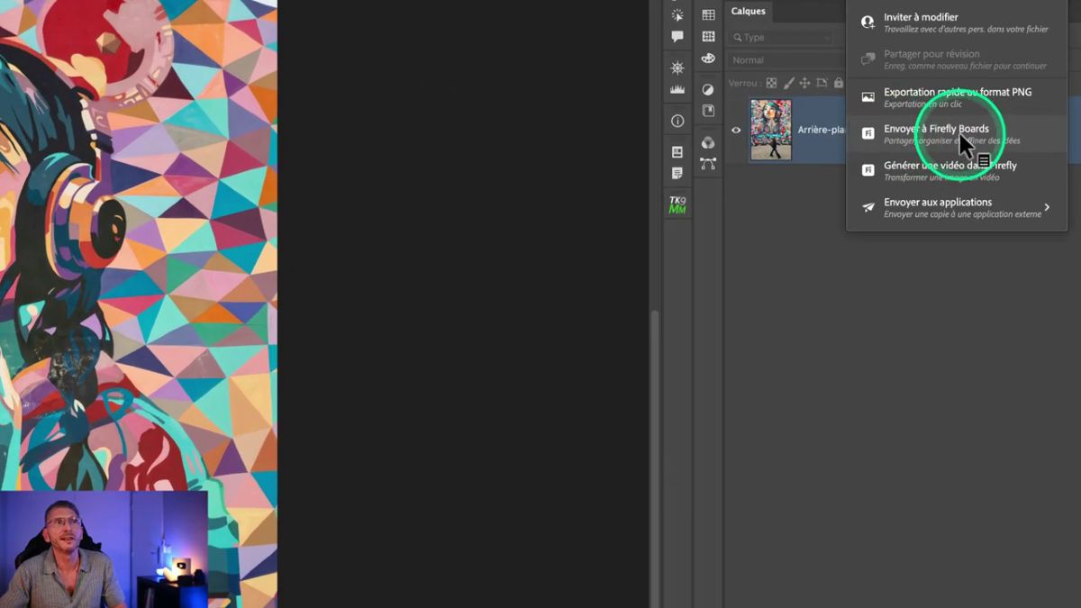The height and width of the screenshot is (608, 1081).
Task: Toggle lock position move icon
Action: [x=805, y=83]
